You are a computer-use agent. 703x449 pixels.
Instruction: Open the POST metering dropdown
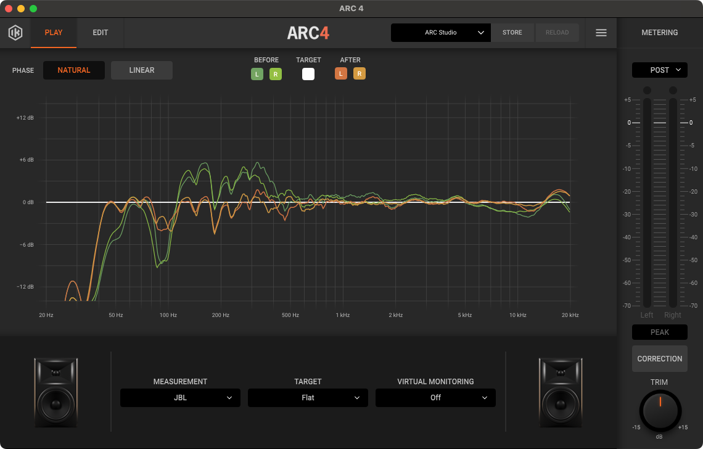click(659, 70)
